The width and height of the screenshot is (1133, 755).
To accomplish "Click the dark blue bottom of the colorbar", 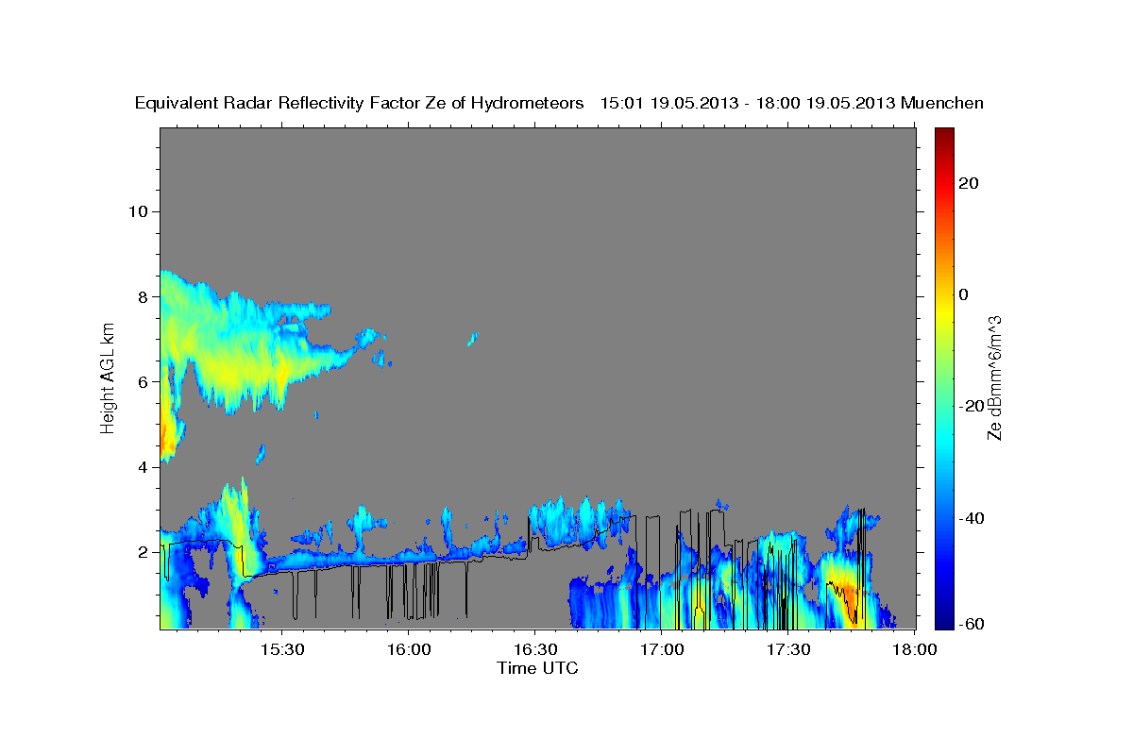I will click(x=944, y=620).
